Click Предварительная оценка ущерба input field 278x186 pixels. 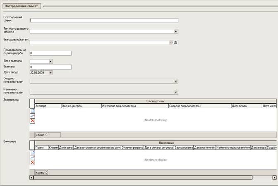(50, 53)
